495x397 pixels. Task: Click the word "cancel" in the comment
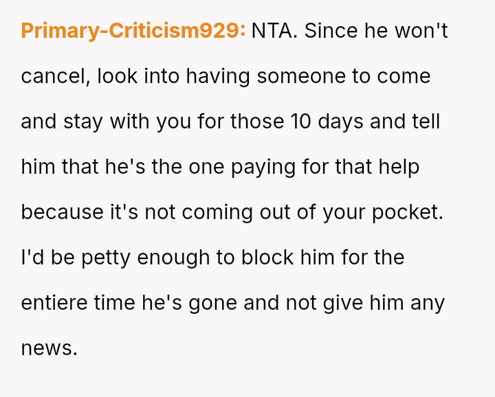coord(54,76)
